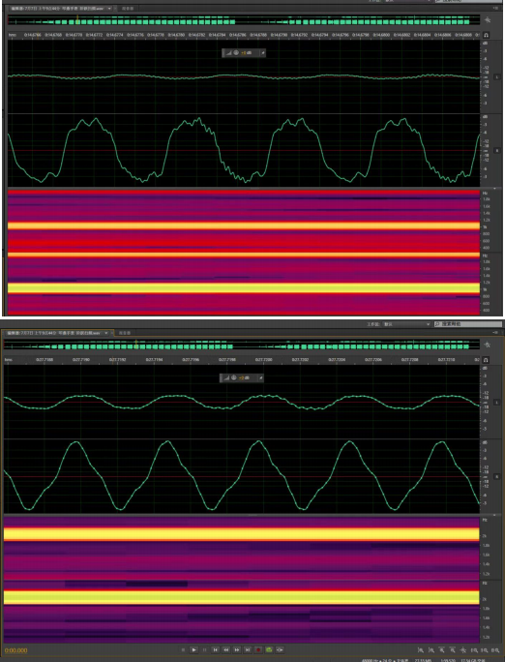Viewport: 505px width, 662px height.
Task: Toggle the Skip Selection transport button
Action: coord(280,649)
